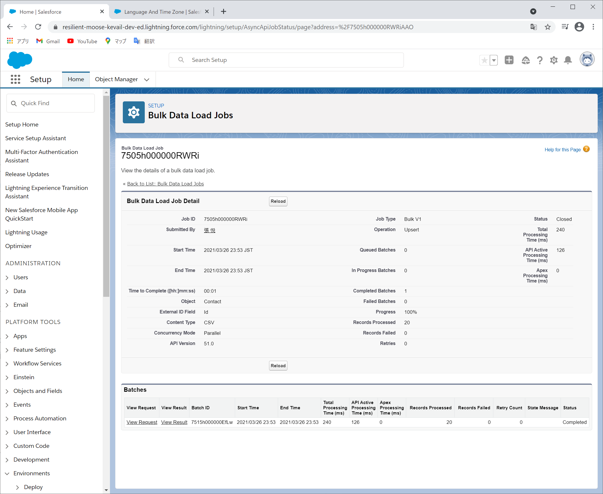Click the favorites star icon in header
The image size is (603, 494).
point(484,60)
